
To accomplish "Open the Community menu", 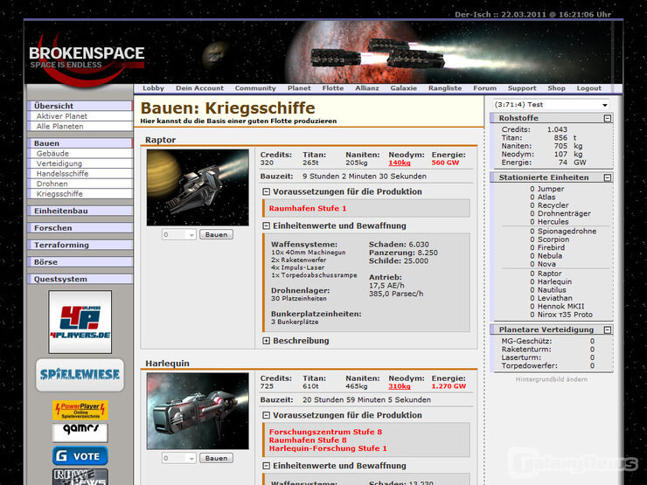I will (255, 88).
